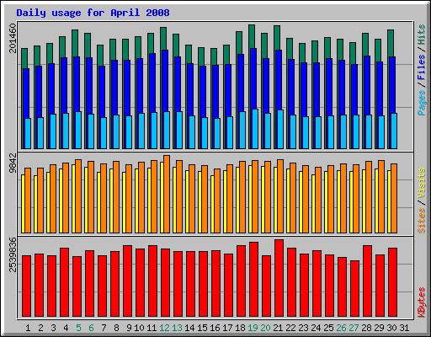
Task: Click the cyan 'Pages' legend label
Action: (421, 103)
